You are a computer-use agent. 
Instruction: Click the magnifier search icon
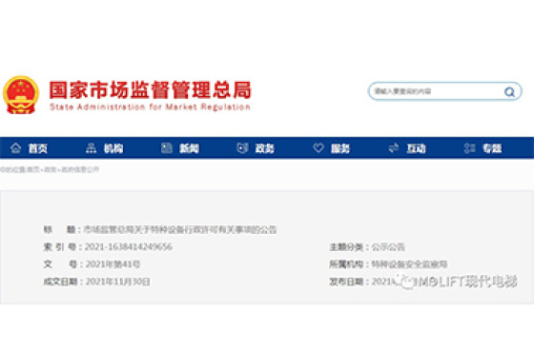[509, 91]
